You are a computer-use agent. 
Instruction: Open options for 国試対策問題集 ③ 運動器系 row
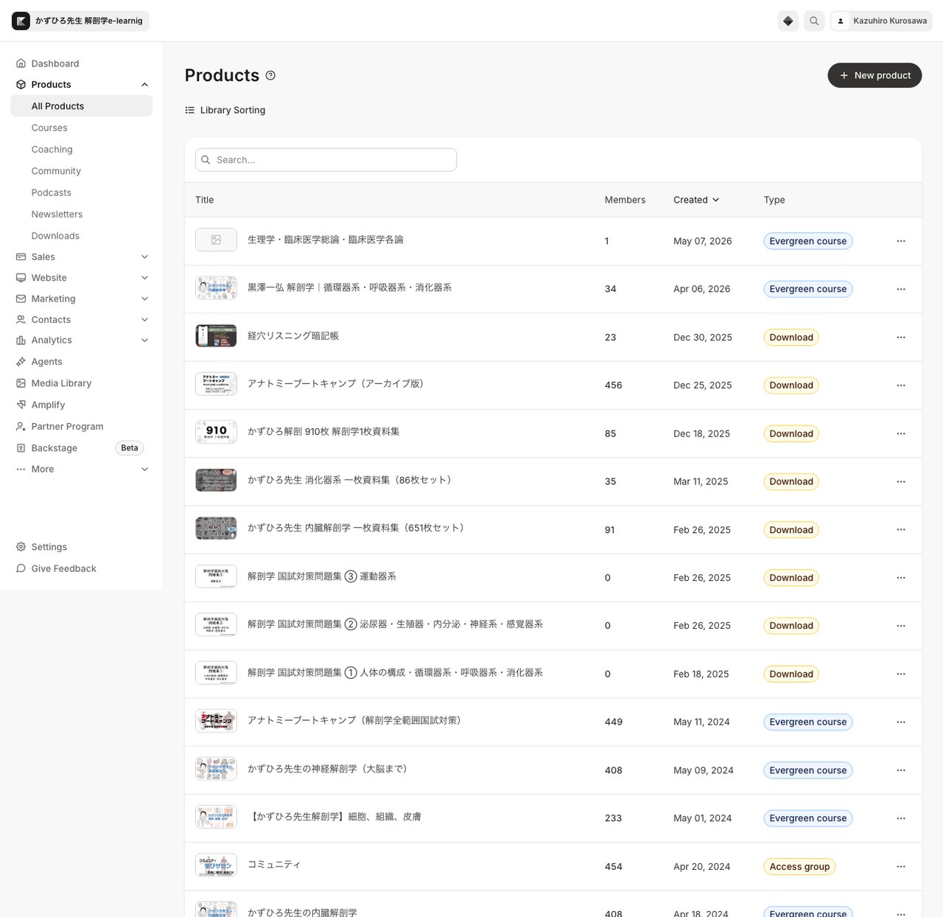[x=901, y=578]
